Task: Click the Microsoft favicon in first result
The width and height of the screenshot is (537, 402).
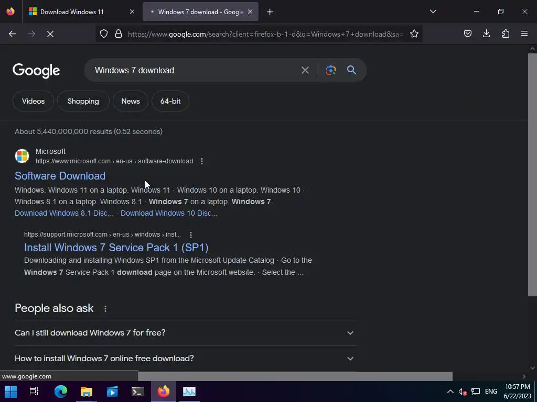Action: (22, 156)
